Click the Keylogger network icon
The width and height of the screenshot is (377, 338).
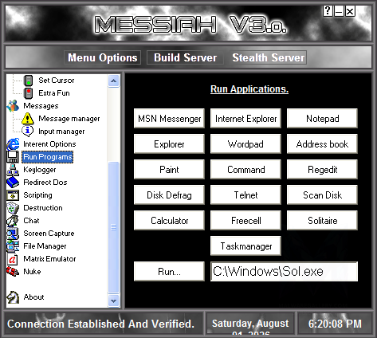13,170
